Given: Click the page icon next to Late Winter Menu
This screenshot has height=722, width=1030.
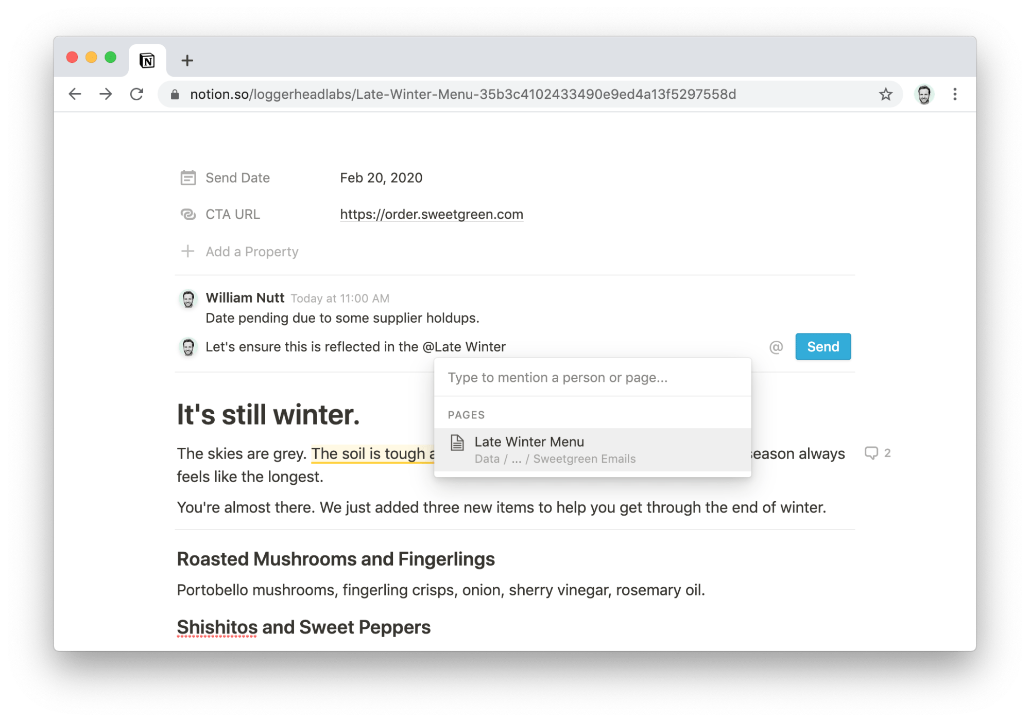Looking at the screenshot, I should pos(457,442).
